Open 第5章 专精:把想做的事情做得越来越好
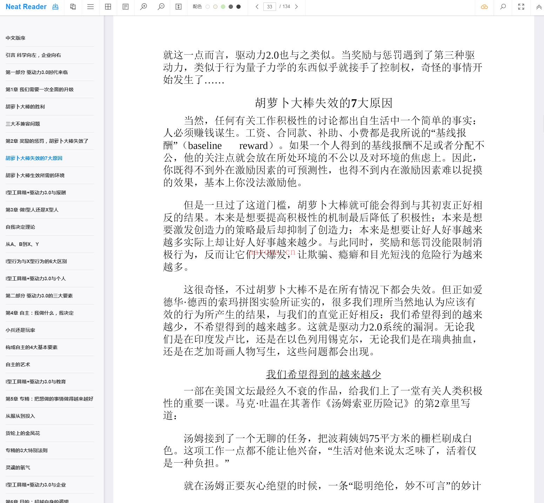544x503 pixels. 49,399
